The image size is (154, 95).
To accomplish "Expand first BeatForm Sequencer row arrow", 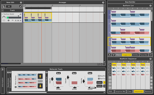I will [110, 65].
